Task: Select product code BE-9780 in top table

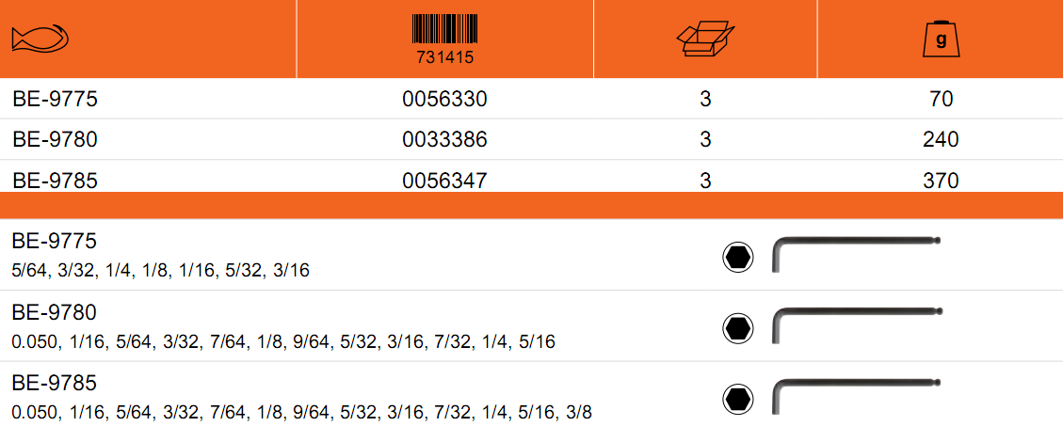Action: pyautogui.click(x=55, y=139)
